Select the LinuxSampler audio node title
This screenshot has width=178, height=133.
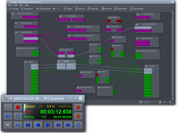[105, 88]
